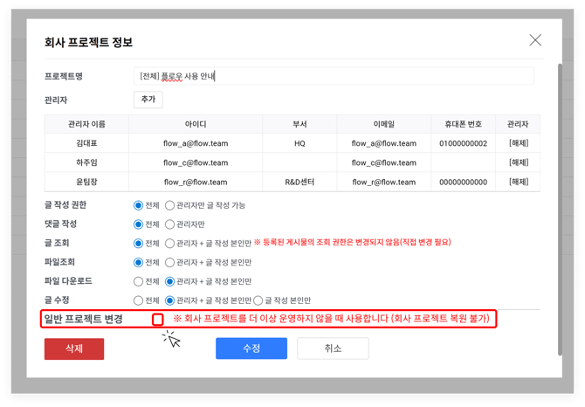Viewport: 585px width, 407px height.
Task: Select 관리자 + 글 작성 본인만 for 글 수정
Action: tap(170, 300)
